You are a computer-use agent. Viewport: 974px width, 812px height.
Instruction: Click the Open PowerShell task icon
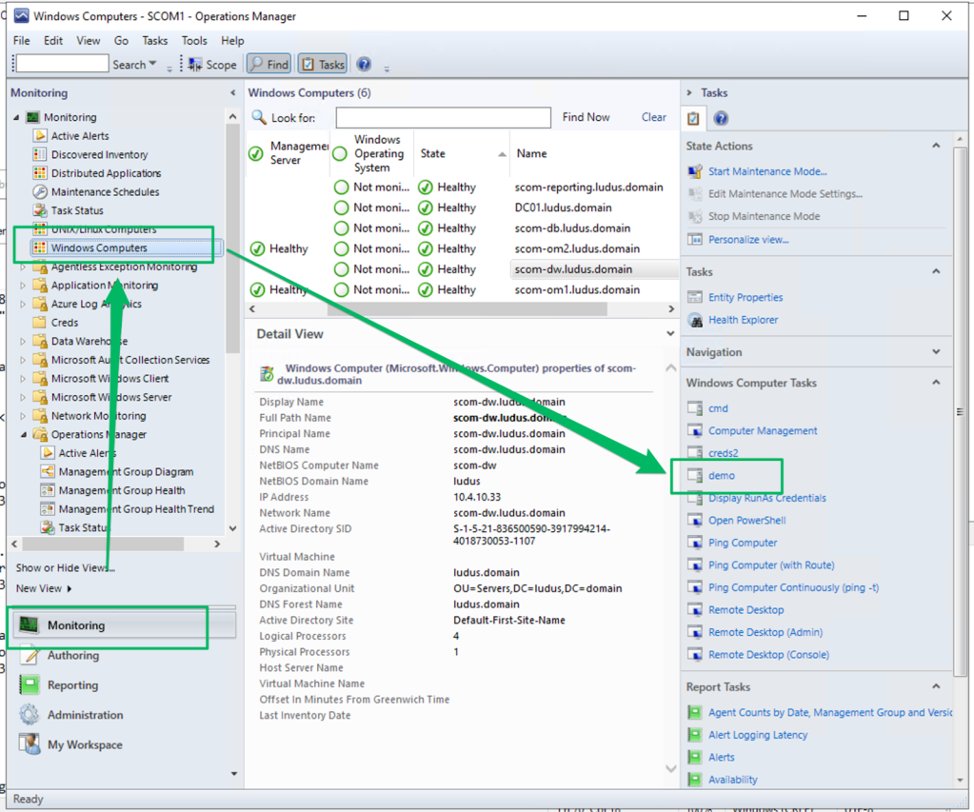coord(694,521)
